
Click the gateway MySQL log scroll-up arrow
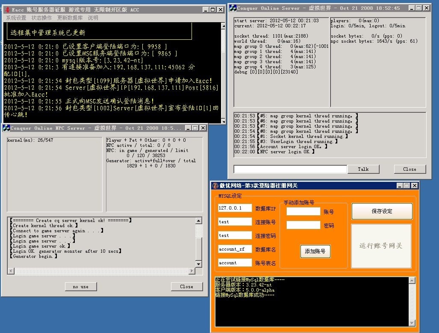(x=412, y=281)
